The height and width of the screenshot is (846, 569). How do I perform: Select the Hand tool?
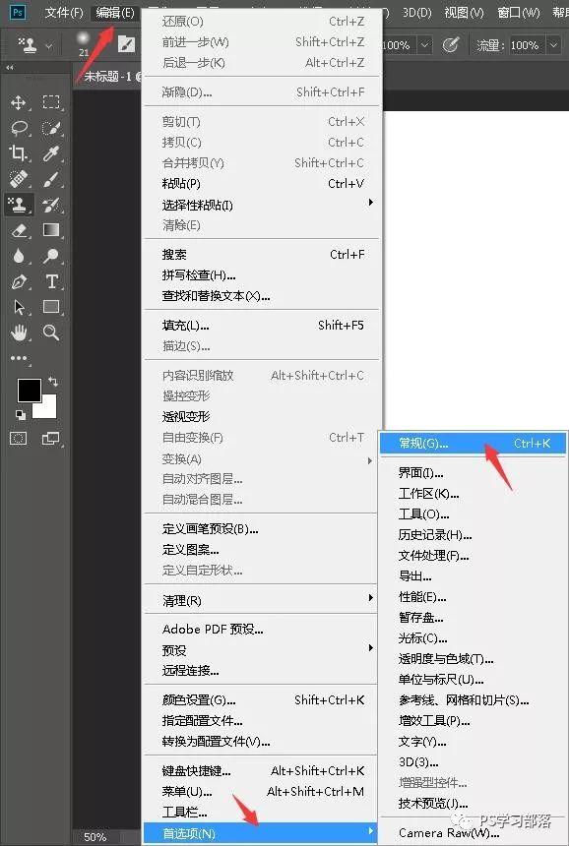pyautogui.click(x=19, y=332)
